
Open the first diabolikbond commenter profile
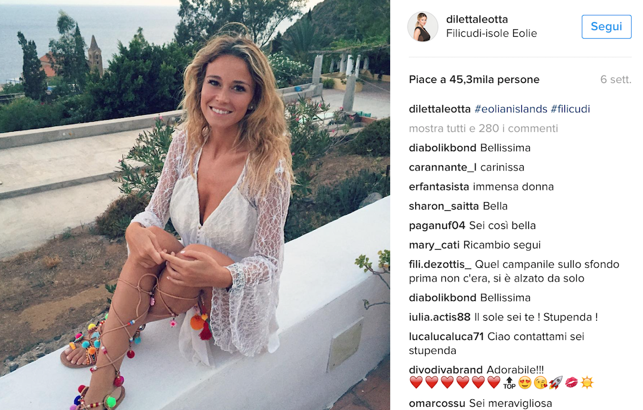coord(443,148)
